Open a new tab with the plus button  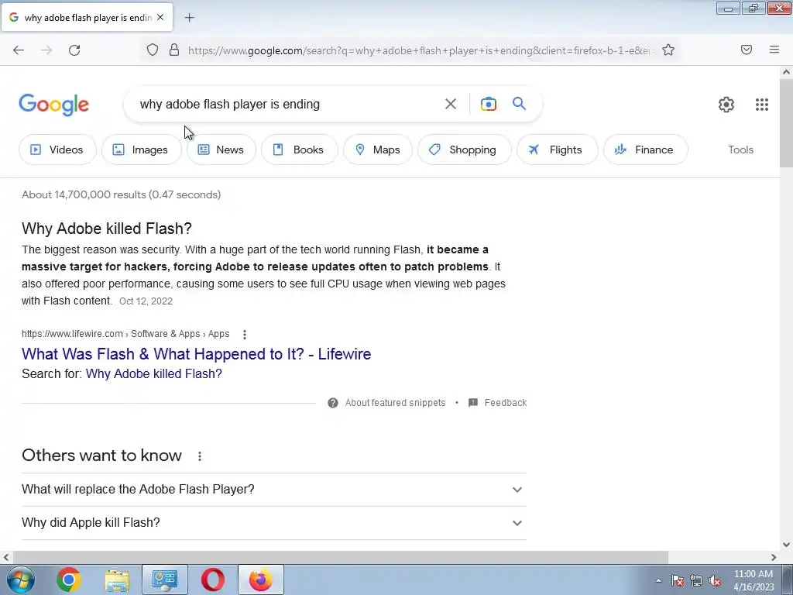click(x=189, y=18)
